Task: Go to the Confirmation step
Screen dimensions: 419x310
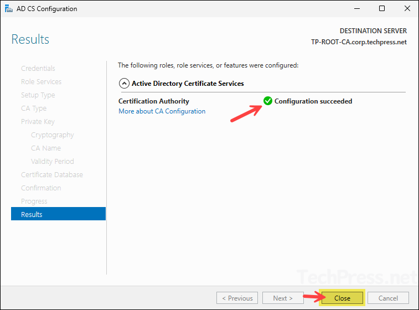Action: click(41, 188)
